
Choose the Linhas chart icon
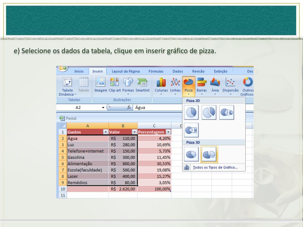tap(175, 82)
